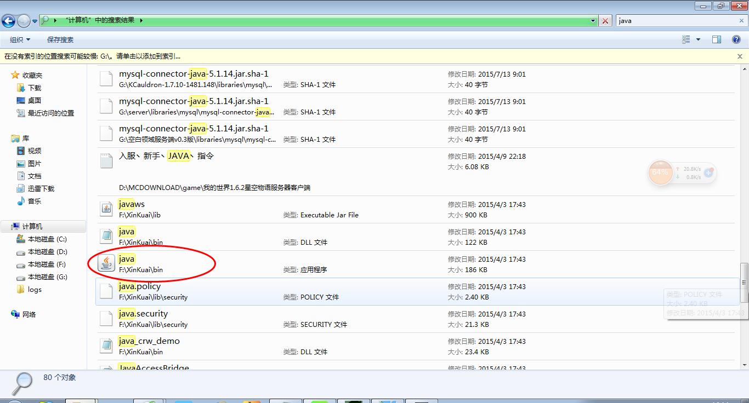Select java DLL file in F:\XinKuai\bin
This screenshot has height=403, width=749.
(x=416, y=237)
